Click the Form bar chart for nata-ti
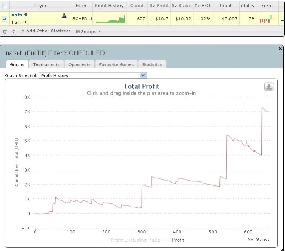285x251 pixels. 267,19
